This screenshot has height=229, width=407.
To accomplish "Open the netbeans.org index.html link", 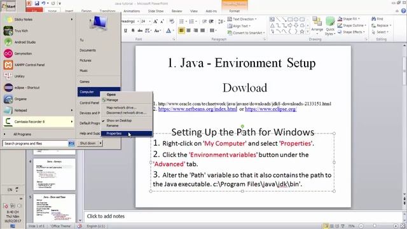I will pos(198,109).
